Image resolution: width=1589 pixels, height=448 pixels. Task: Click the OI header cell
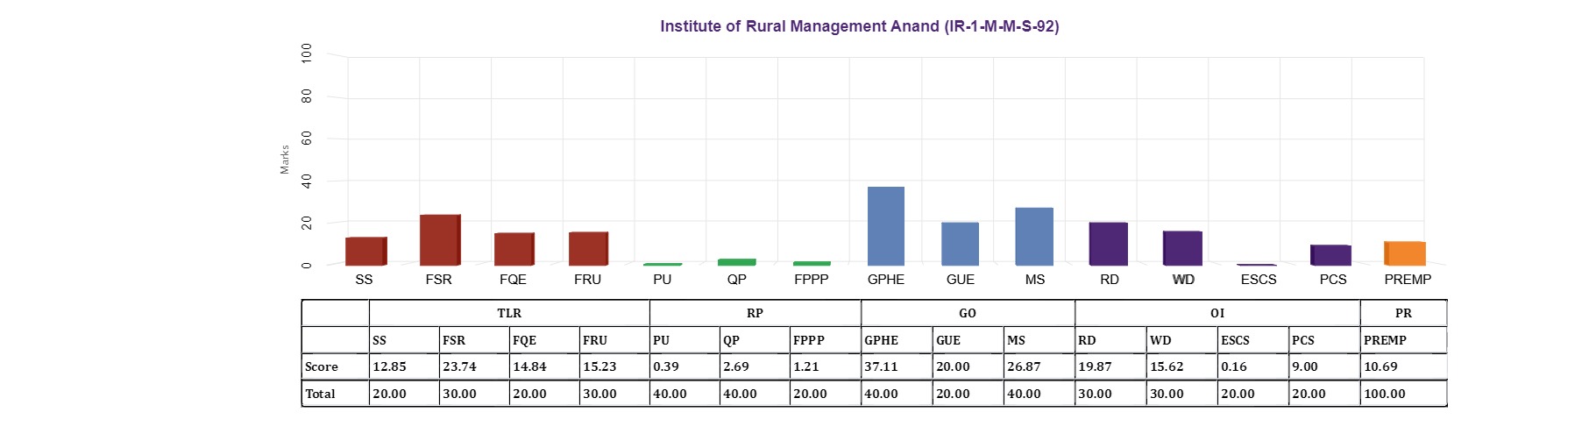click(x=1217, y=313)
